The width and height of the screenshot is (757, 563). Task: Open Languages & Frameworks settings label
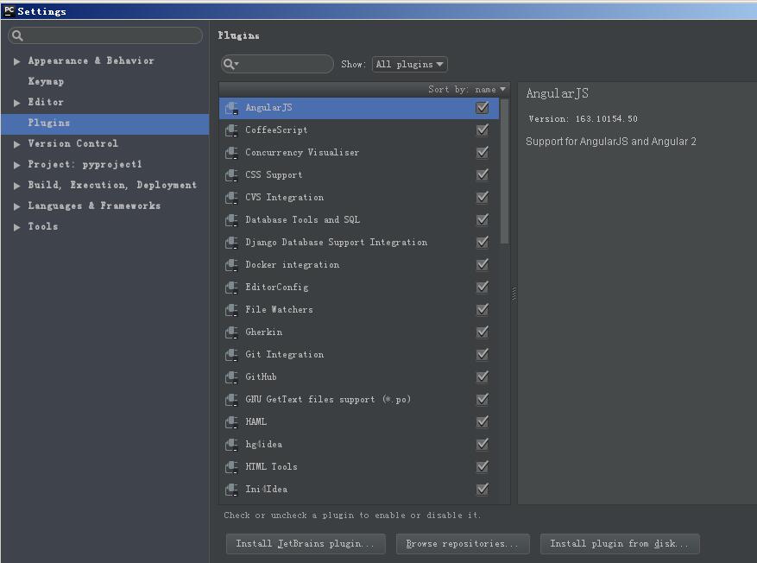click(94, 206)
